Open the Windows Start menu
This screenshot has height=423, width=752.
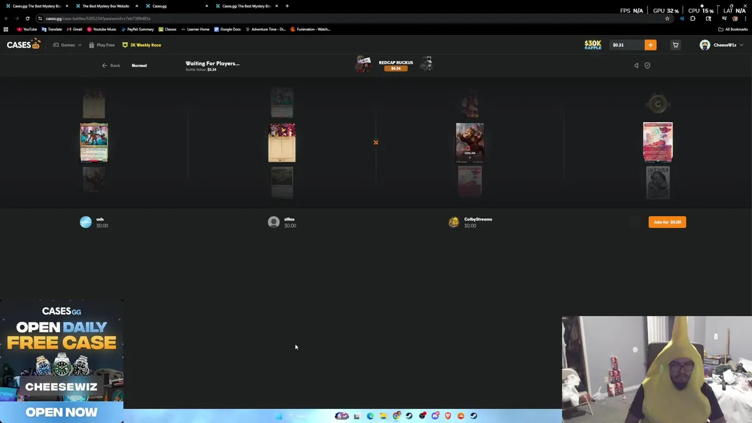tap(279, 416)
